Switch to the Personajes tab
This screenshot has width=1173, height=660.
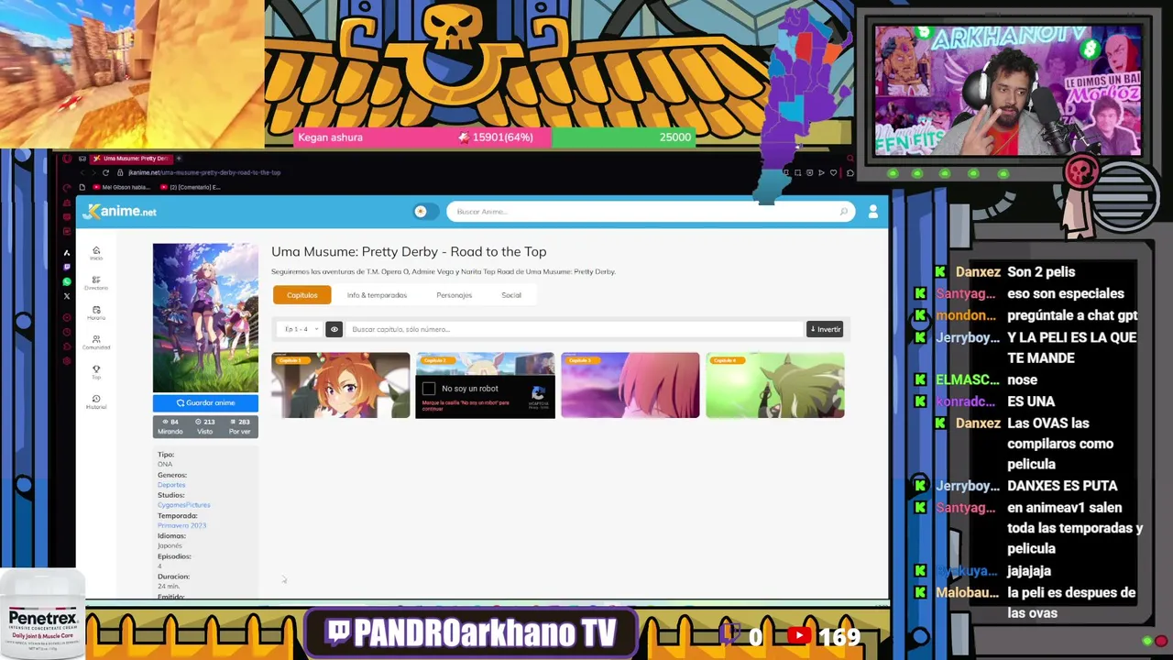(x=454, y=295)
